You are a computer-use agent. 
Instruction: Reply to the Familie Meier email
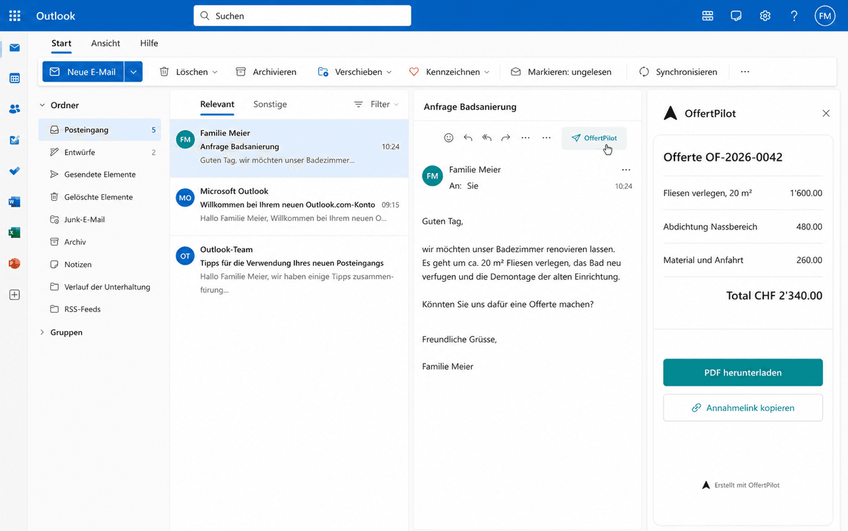coord(468,138)
